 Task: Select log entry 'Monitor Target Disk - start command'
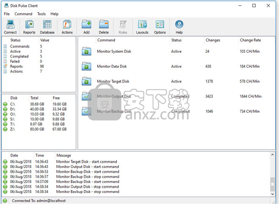[x=136, y=162]
